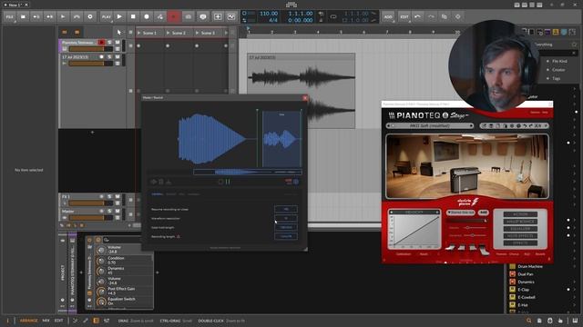Screen dimensions: 583x327
Task: Expand the Creator filter in browser
Action: (x=557, y=70)
